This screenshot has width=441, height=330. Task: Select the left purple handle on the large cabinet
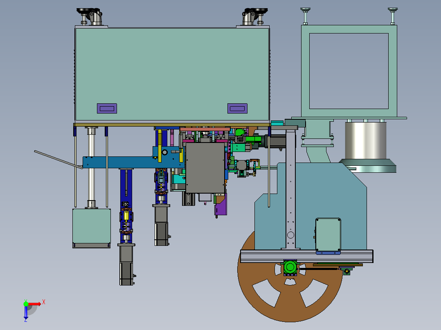pos(107,108)
